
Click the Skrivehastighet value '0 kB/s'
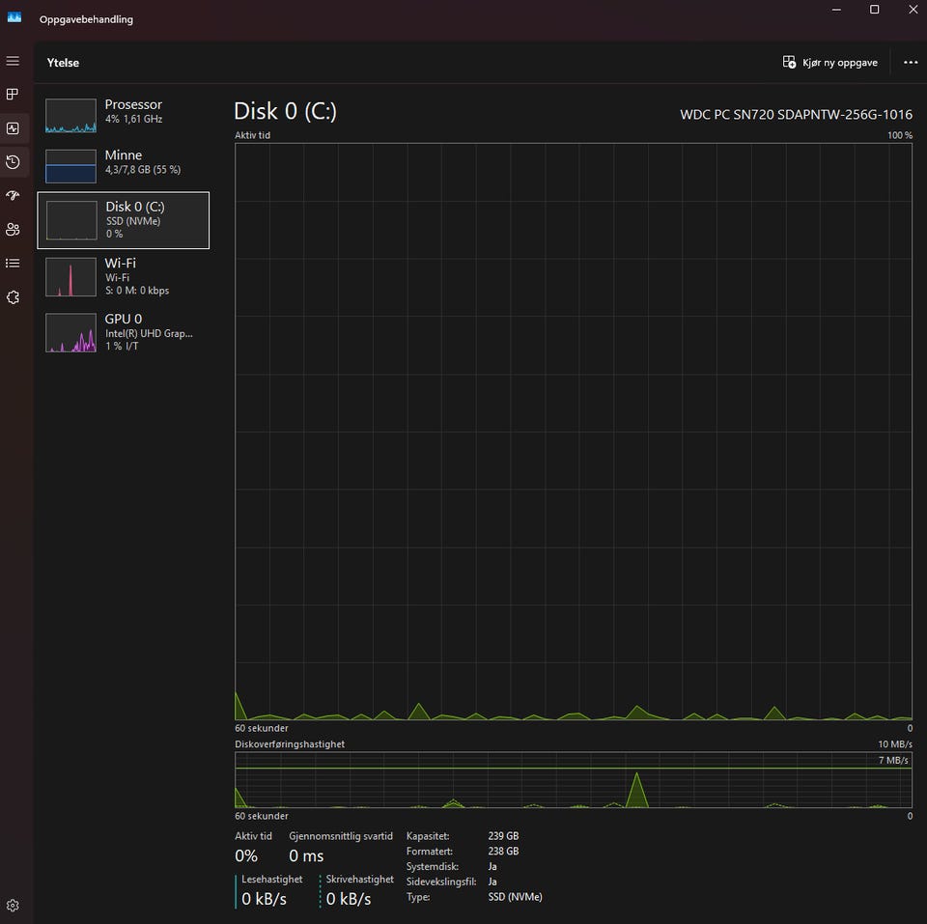[x=349, y=899]
